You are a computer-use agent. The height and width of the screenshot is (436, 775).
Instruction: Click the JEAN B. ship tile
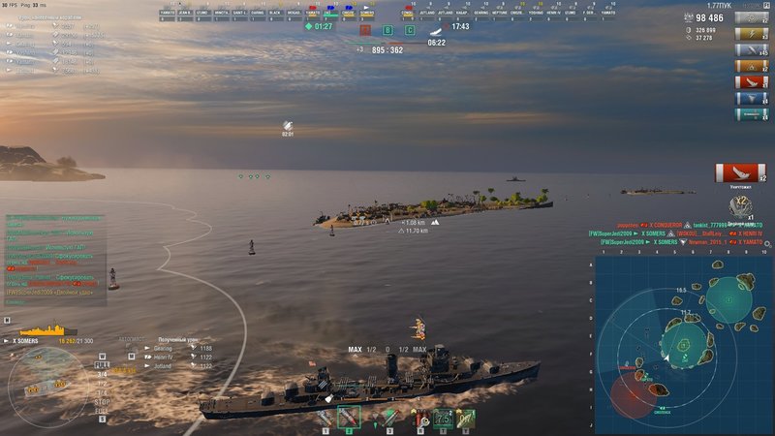pyautogui.click(x=185, y=15)
